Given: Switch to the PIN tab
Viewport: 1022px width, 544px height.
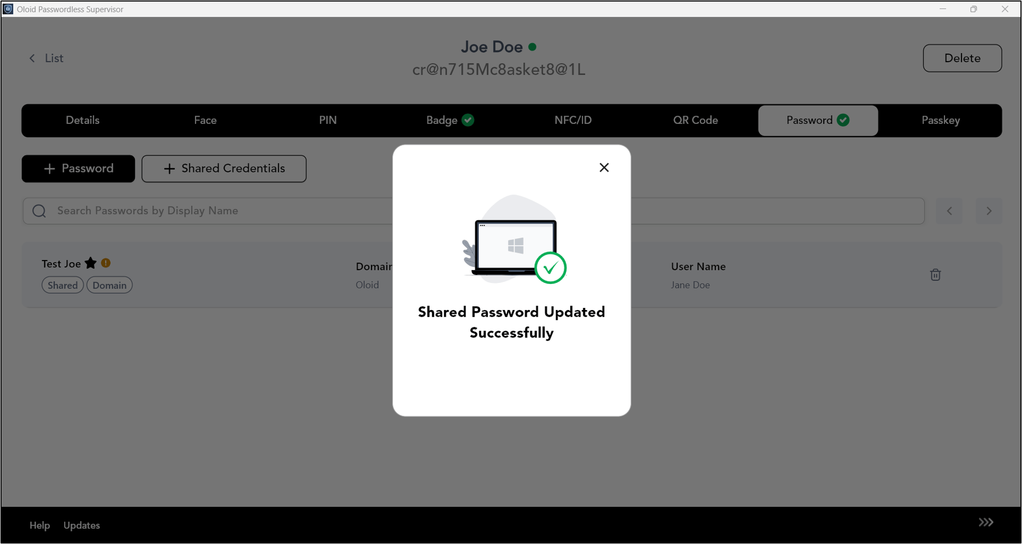Looking at the screenshot, I should click(328, 120).
